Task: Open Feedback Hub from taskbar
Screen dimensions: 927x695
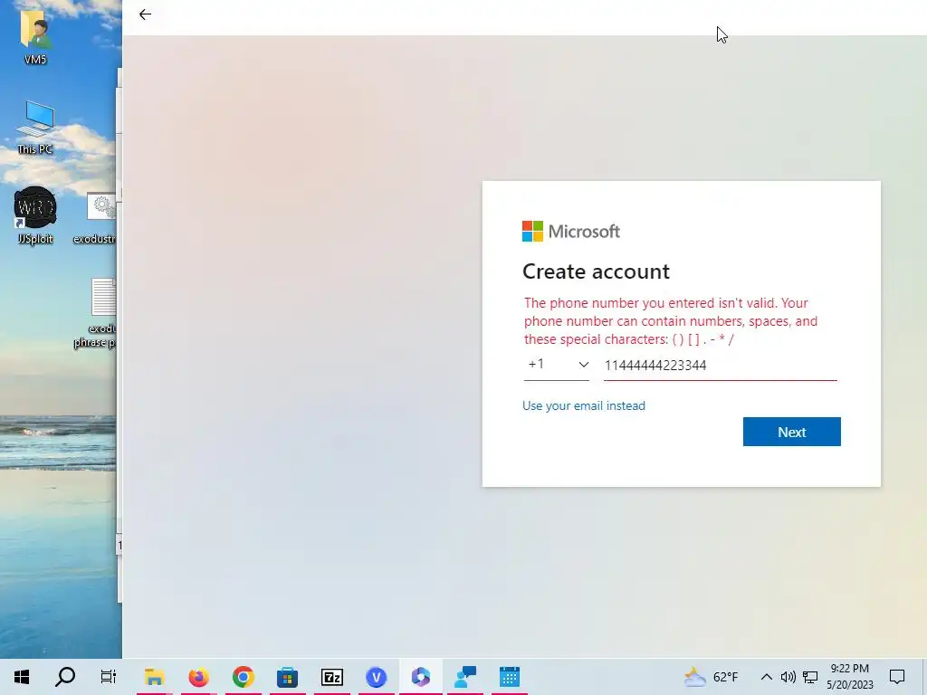Action: point(465,677)
